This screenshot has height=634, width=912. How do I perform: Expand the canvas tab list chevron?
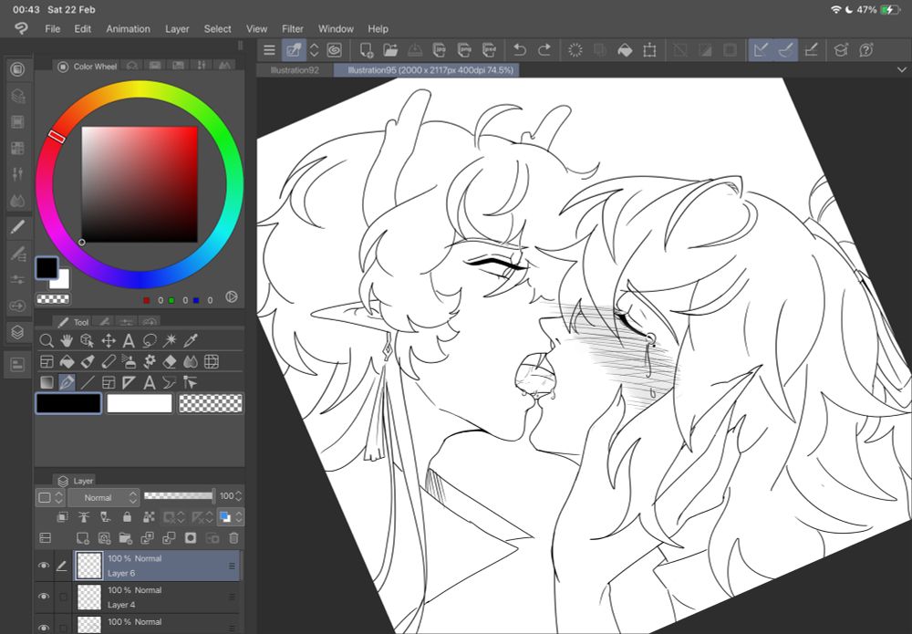point(902,70)
